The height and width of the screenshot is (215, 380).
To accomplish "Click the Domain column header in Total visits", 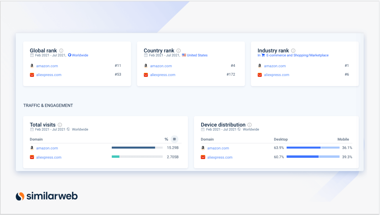I will [x=36, y=139].
